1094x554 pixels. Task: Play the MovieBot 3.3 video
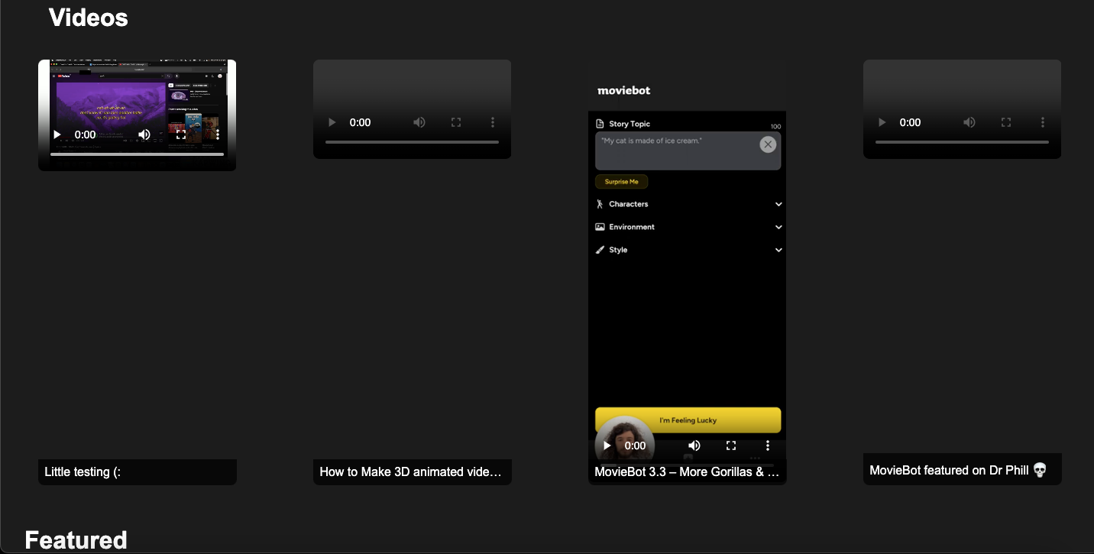[606, 445]
